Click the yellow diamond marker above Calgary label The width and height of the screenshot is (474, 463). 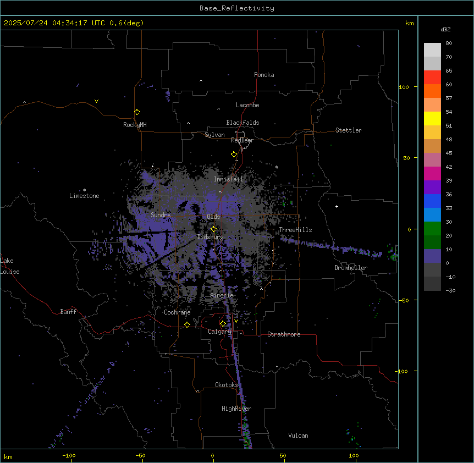[x=223, y=324]
